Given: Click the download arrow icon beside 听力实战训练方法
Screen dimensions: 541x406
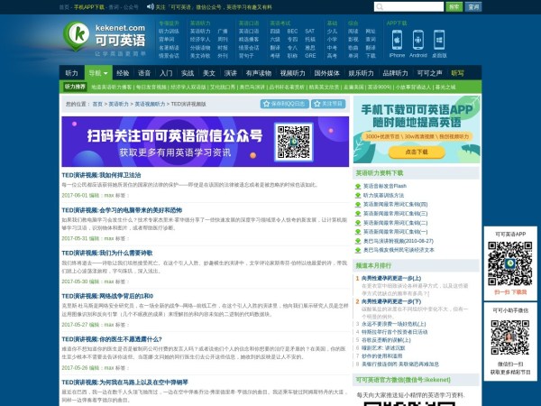Looking at the screenshot, I should [x=359, y=195].
